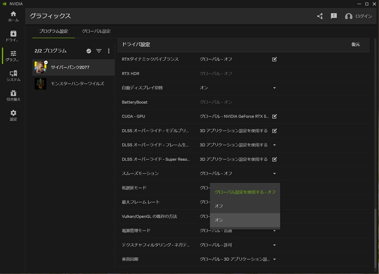Switch to the プログラム設定 tab

click(54, 31)
